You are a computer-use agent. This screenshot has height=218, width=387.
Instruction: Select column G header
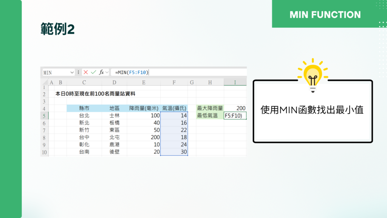point(192,82)
